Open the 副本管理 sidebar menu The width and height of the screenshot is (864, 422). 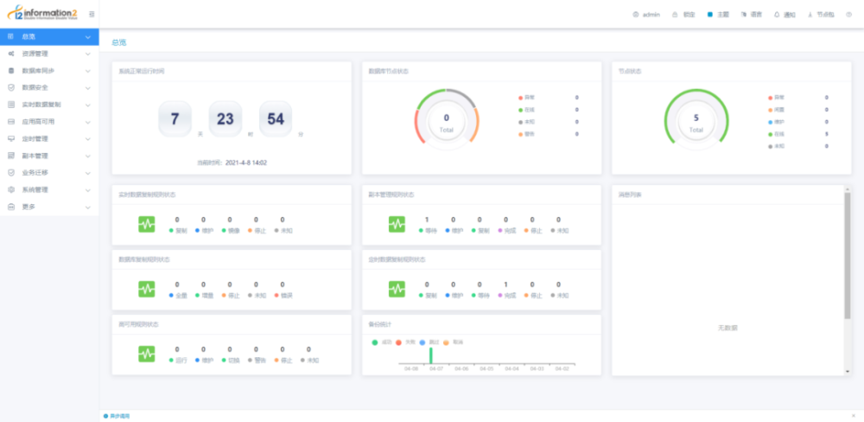click(x=49, y=157)
